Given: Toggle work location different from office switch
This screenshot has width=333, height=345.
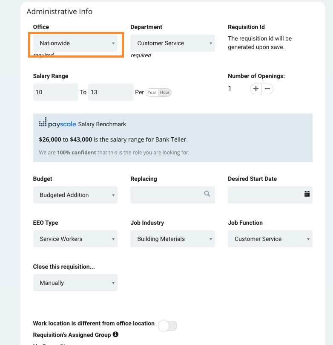Looking at the screenshot, I should point(168,326).
